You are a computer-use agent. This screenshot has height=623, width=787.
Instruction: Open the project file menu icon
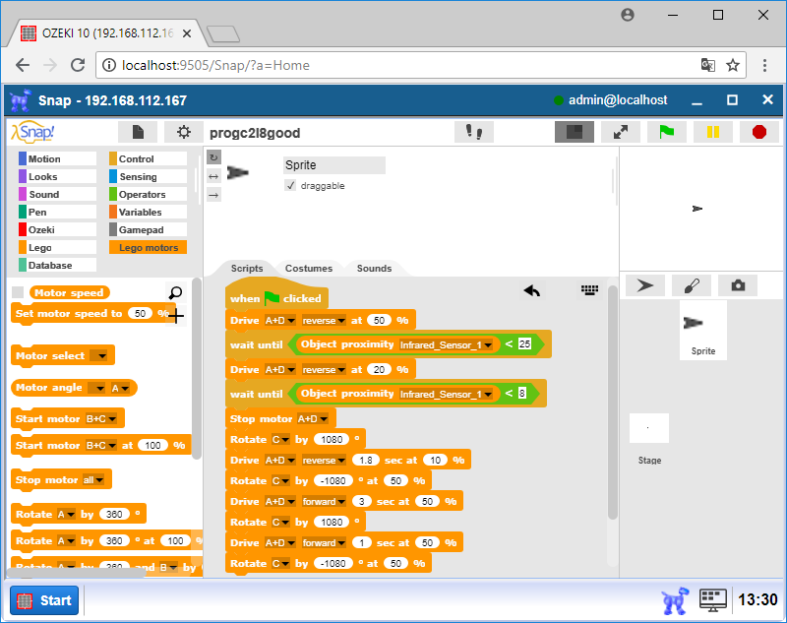138,132
